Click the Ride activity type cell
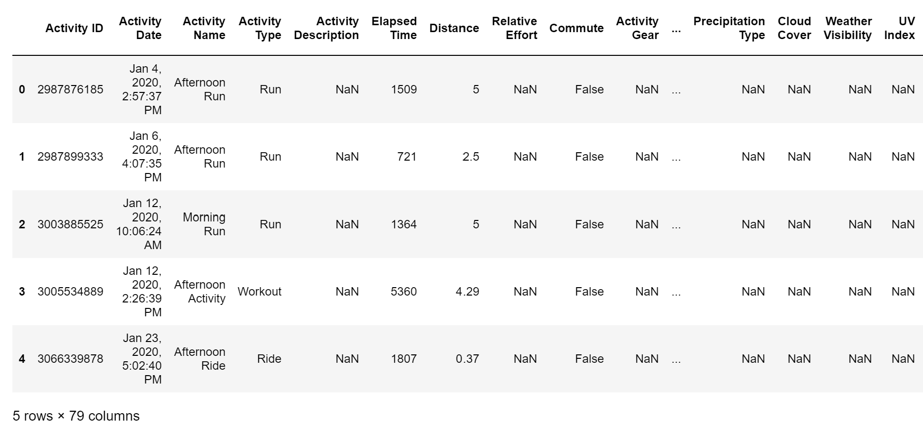 [x=269, y=359]
